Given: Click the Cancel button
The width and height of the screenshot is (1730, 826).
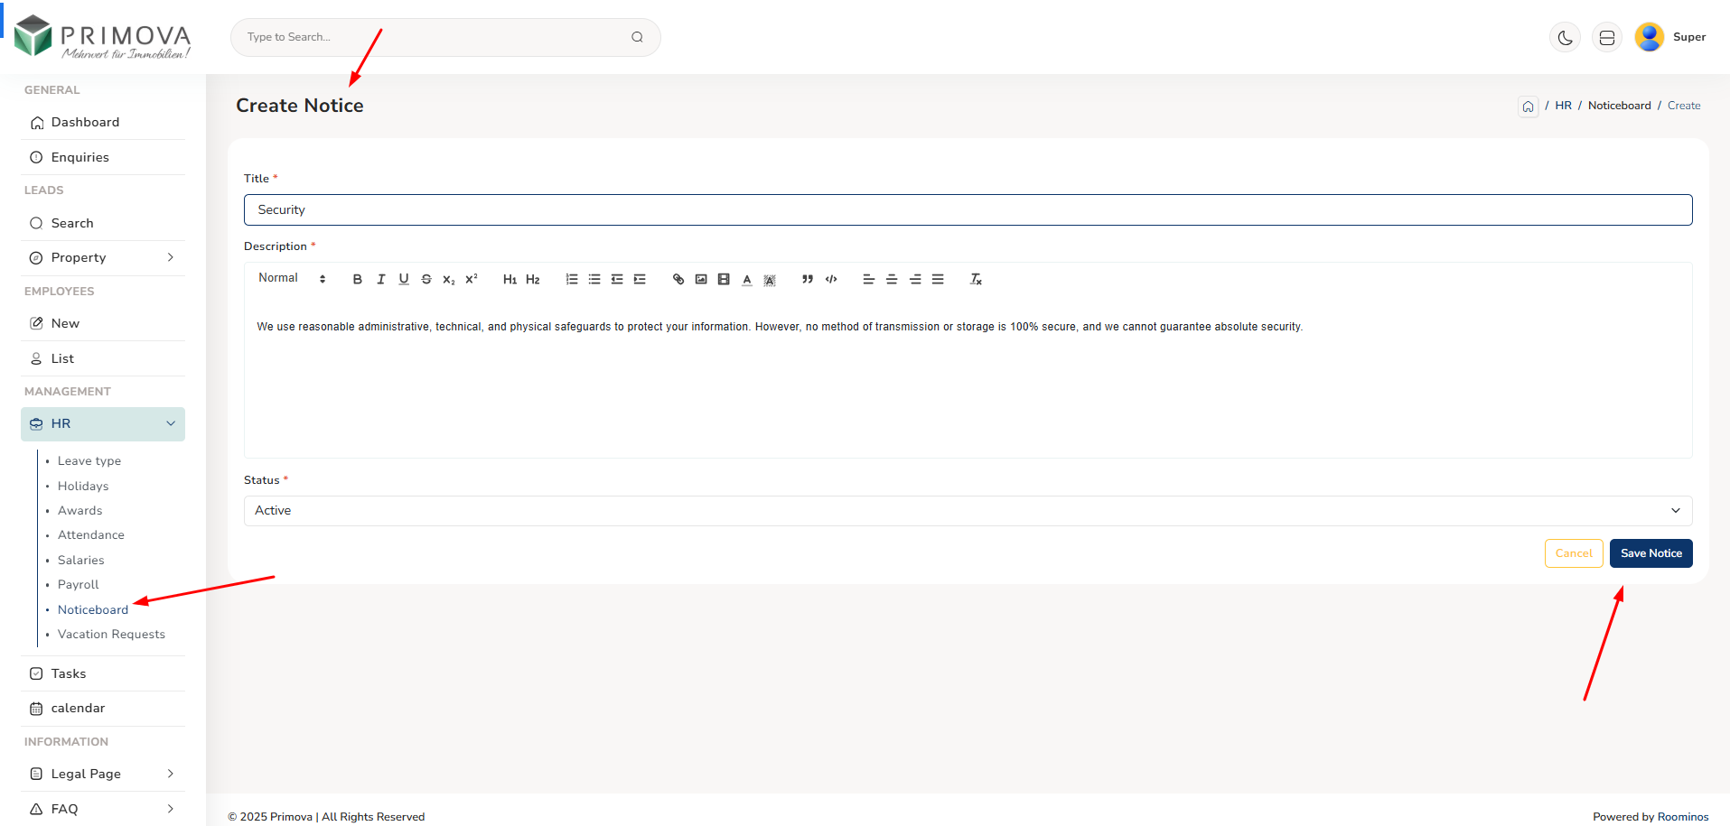Looking at the screenshot, I should coord(1573,553).
